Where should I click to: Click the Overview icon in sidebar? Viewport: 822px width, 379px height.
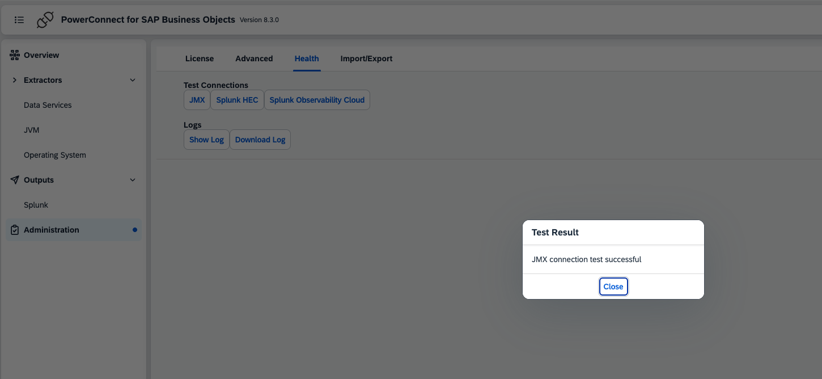click(x=15, y=55)
